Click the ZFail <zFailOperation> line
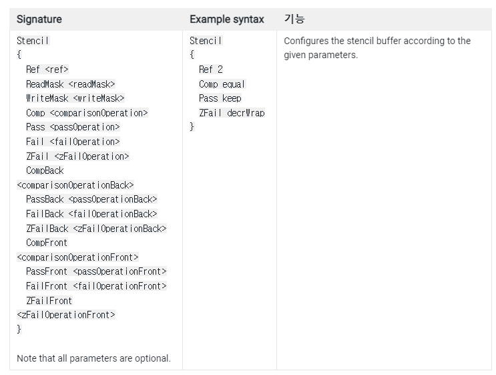 (77, 156)
